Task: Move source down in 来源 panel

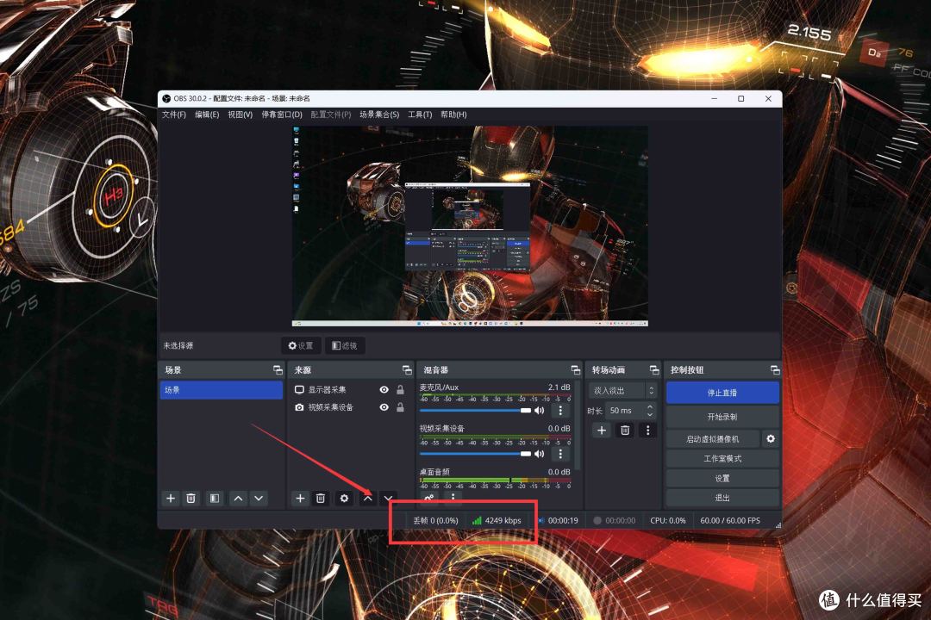Action: tap(388, 499)
